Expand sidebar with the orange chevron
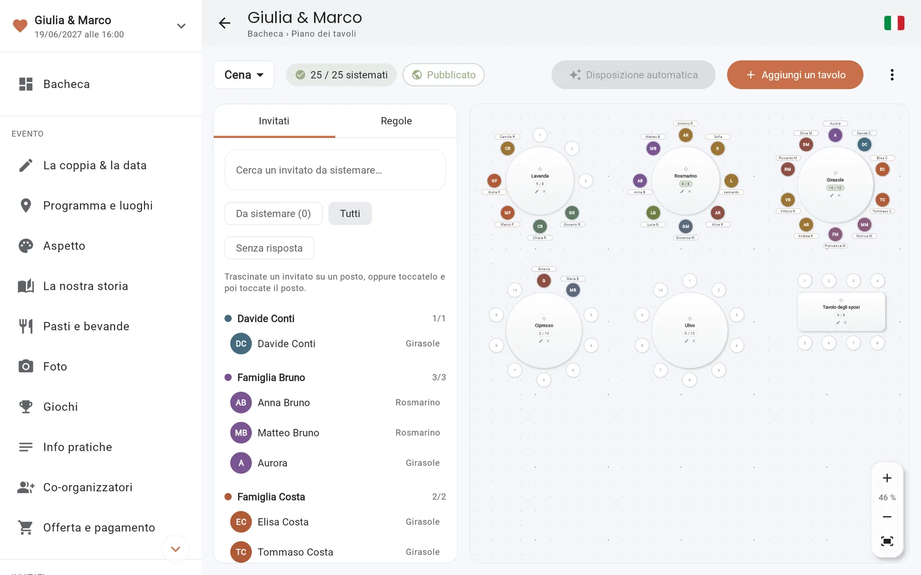Viewport: 921px width, 575px height. click(176, 549)
